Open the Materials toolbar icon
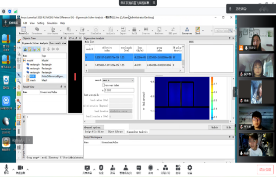The height and width of the screenshot is (177, 276). [24, 30]
